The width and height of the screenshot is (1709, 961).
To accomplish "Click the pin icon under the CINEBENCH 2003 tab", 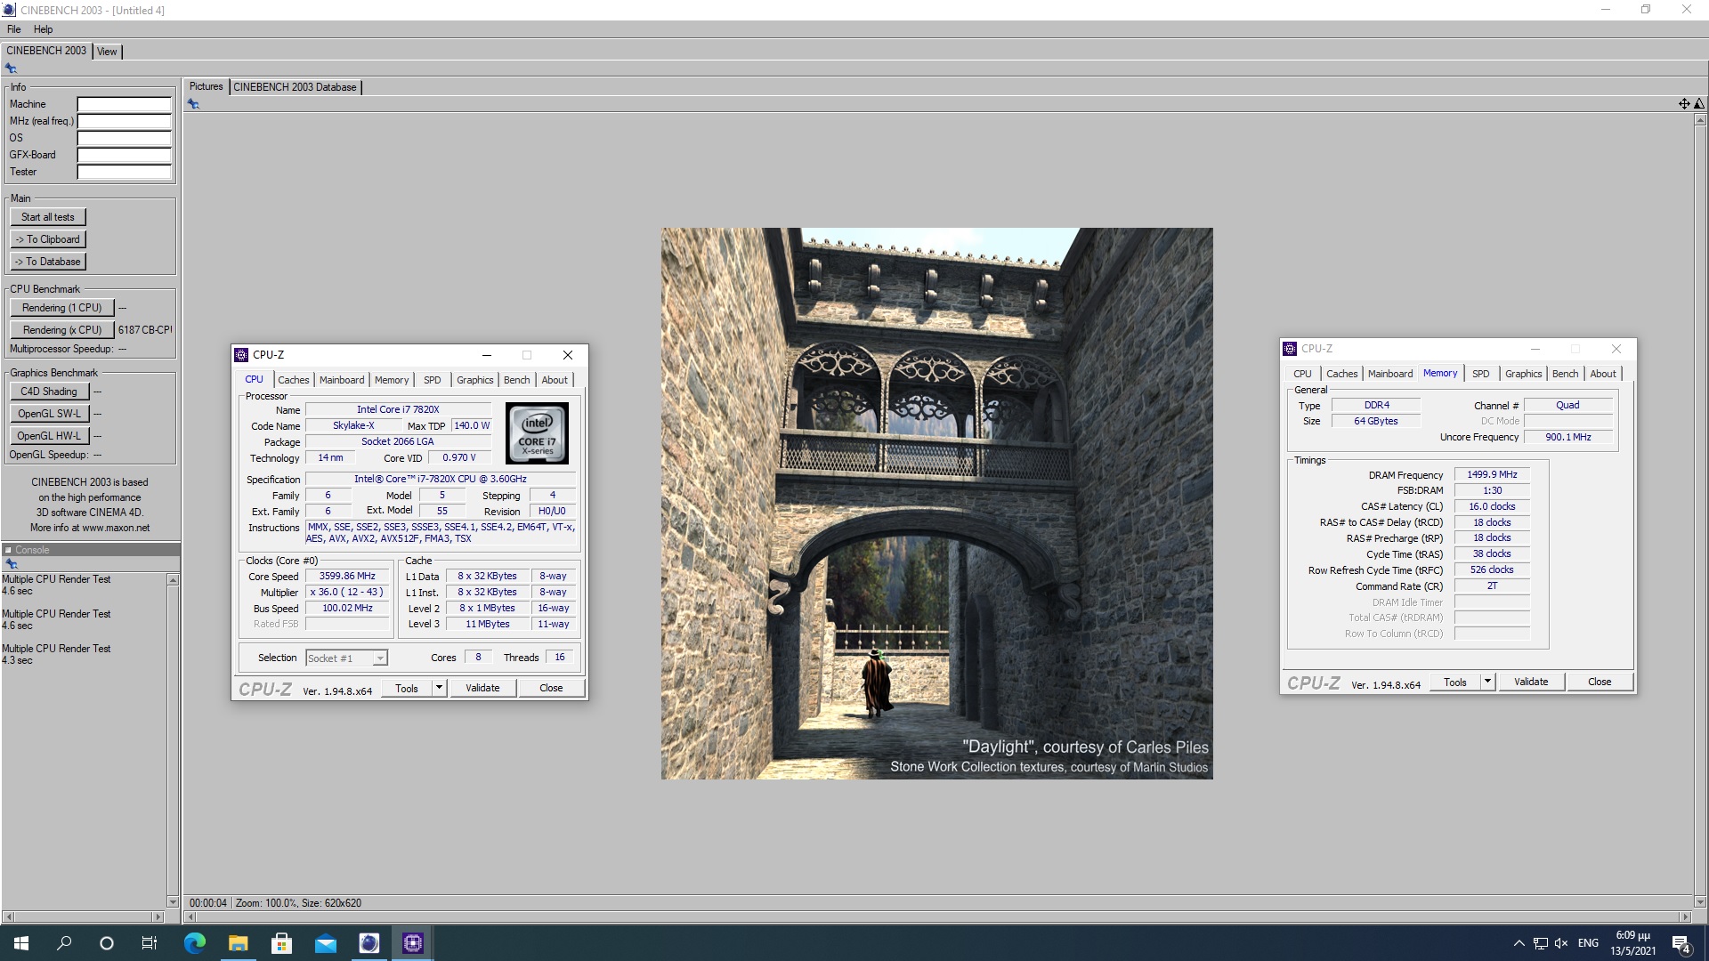I will [x=11, y=69].
